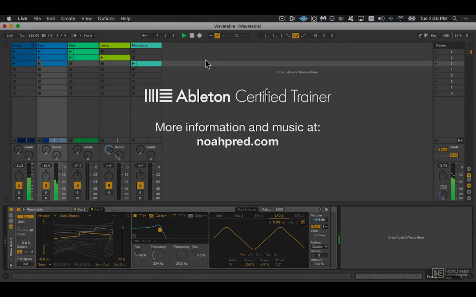
Task: Launch the Leads clip in scene 2
Action: click(x=102, y=58)
